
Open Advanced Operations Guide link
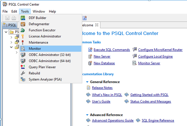coord(113,120)
